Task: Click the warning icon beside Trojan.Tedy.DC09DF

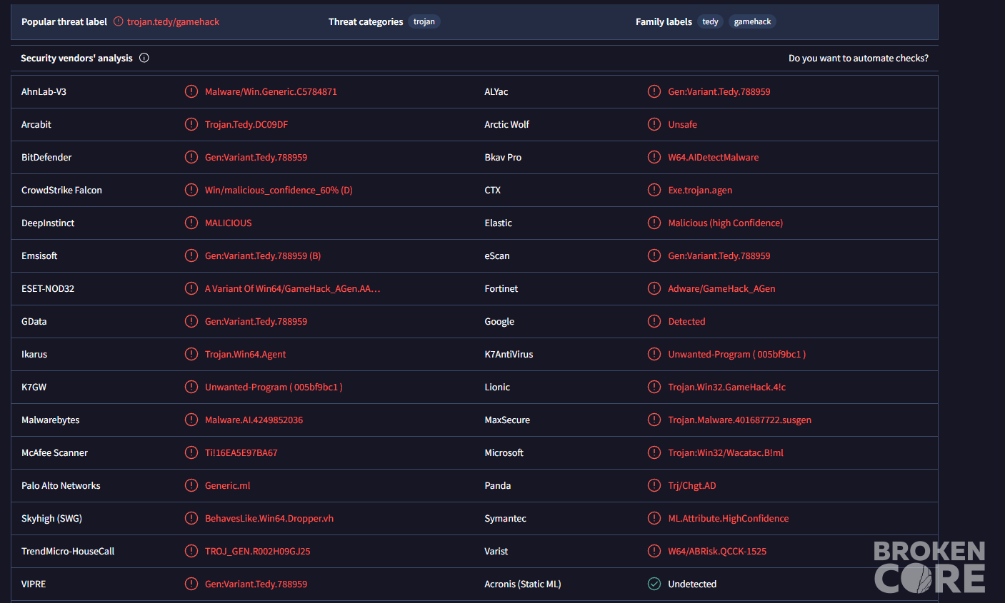Action: coord(191,124)
